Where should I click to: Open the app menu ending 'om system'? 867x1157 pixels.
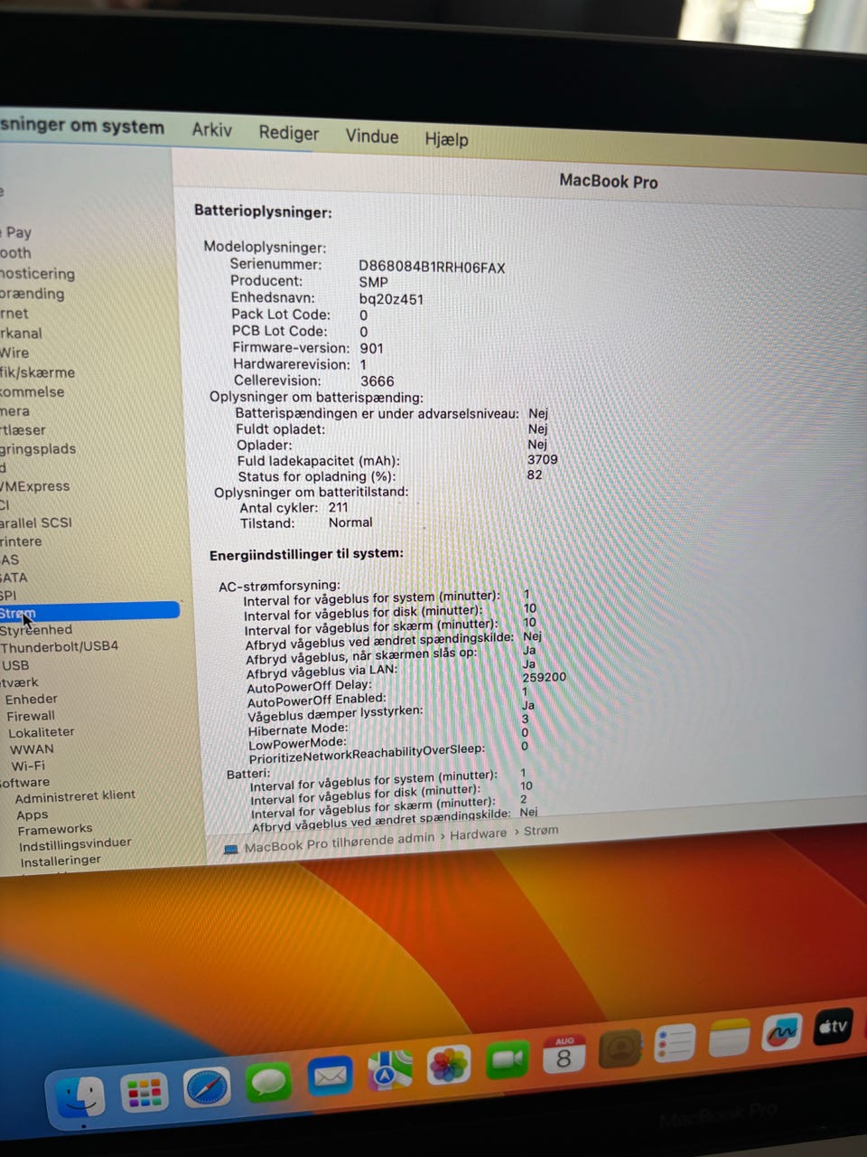point(82,126)
